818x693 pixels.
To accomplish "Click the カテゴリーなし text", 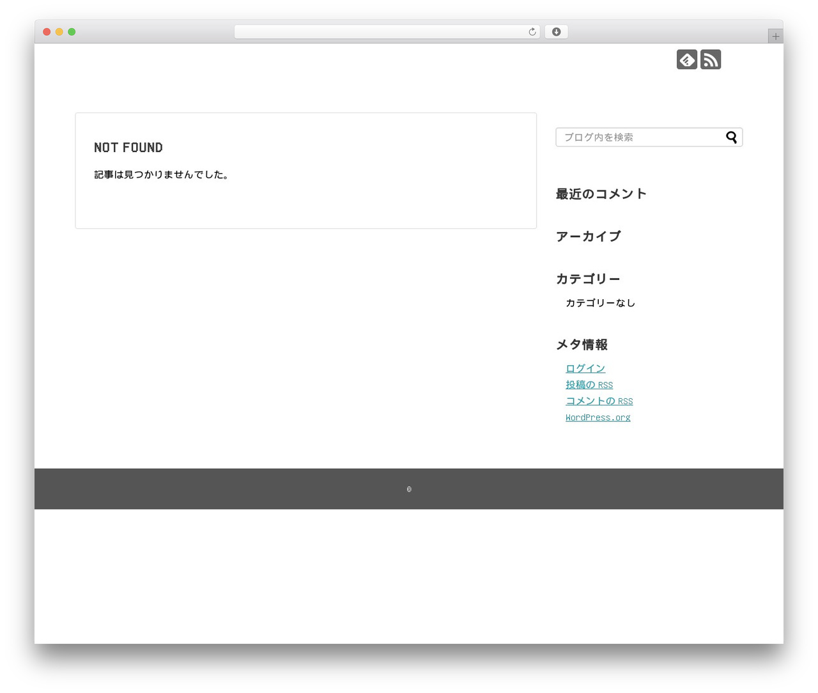I will [601, 303].
